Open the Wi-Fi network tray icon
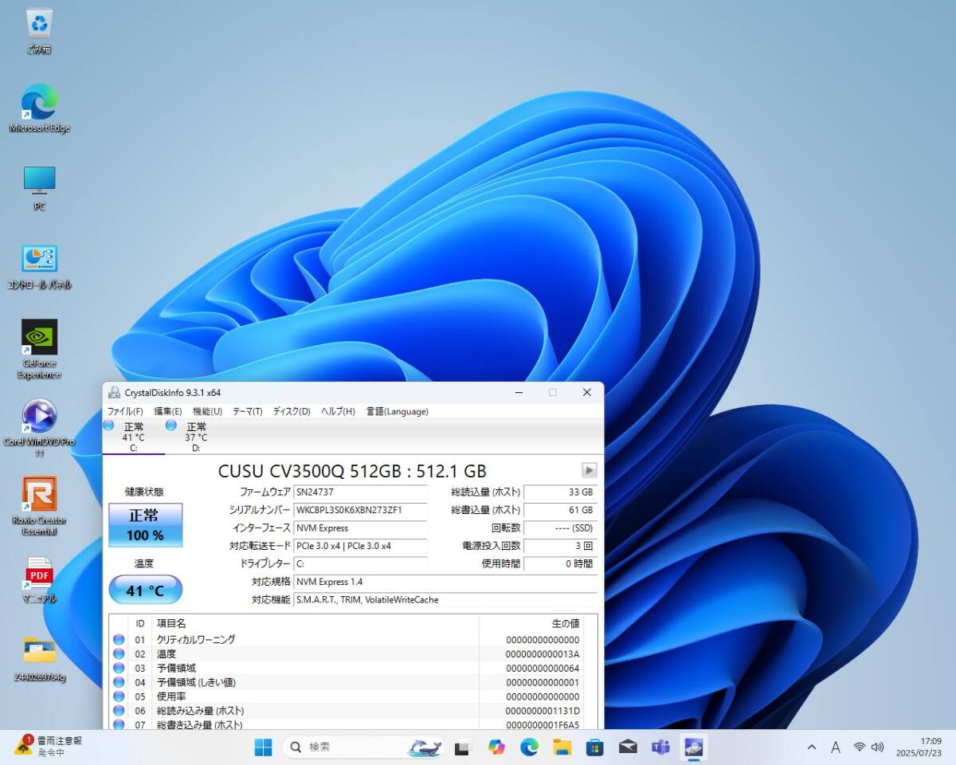This screenshot has width=956, height=765. [859, 747]
